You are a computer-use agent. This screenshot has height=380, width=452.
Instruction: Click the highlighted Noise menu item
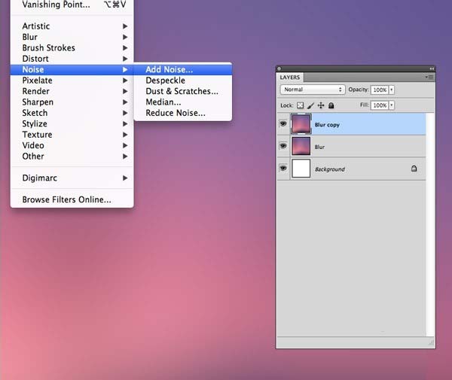tap(72, 70)
